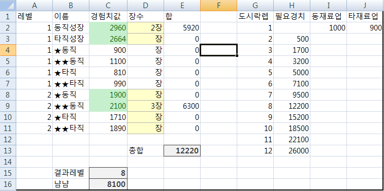The width and height of the screenshot is (384, 191).
Task: Select green cell with value 1900
Action: click(108, 95)
